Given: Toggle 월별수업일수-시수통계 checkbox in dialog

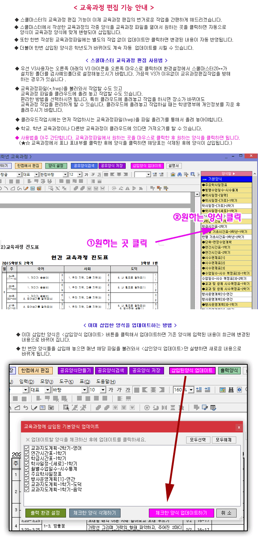Looking at the screenshot, I should coord(27,469).
